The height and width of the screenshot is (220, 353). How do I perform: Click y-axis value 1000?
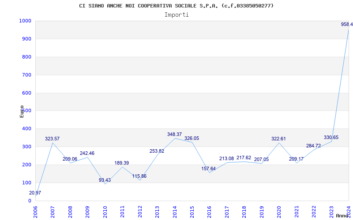[25, 21]
